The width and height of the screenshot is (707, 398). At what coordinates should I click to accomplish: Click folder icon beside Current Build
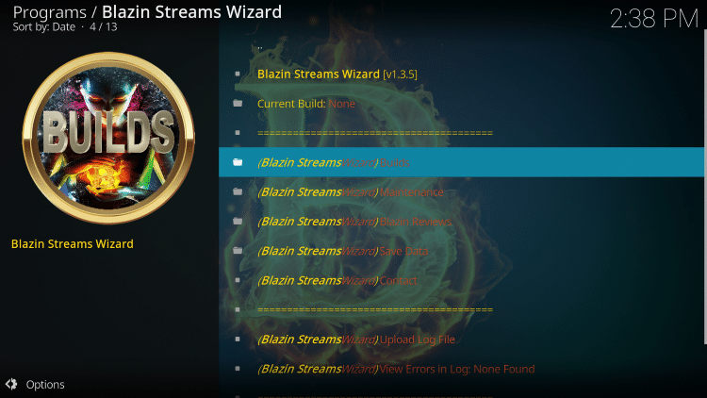pos(238,104)
